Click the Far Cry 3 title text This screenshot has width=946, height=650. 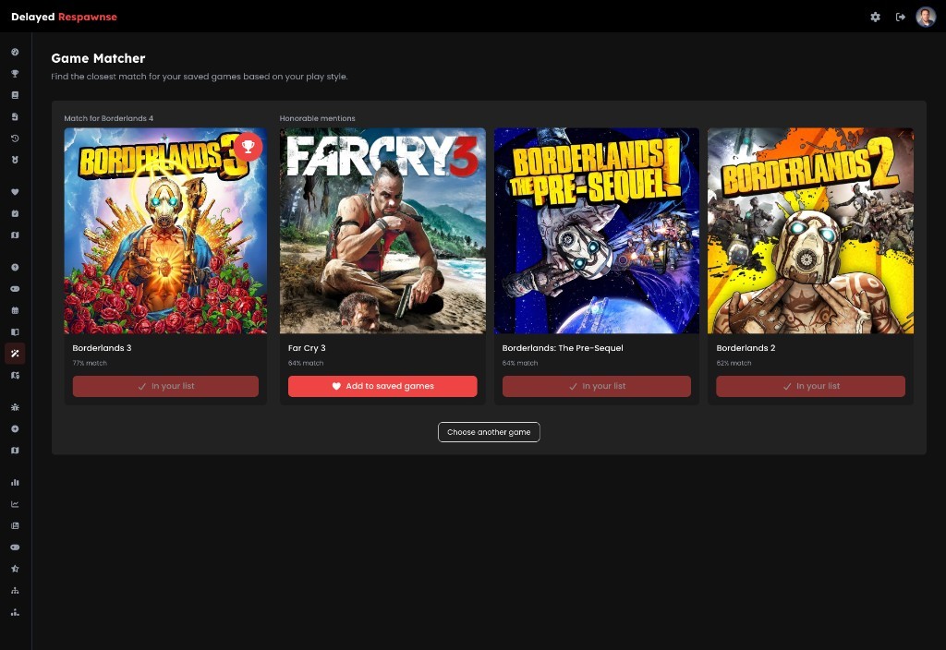pos(307,348)
